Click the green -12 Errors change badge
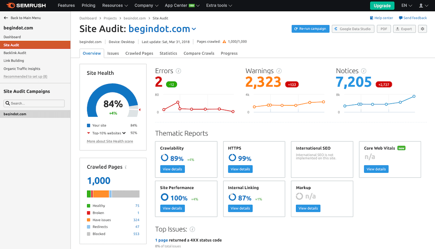 [x=171, y=85]
